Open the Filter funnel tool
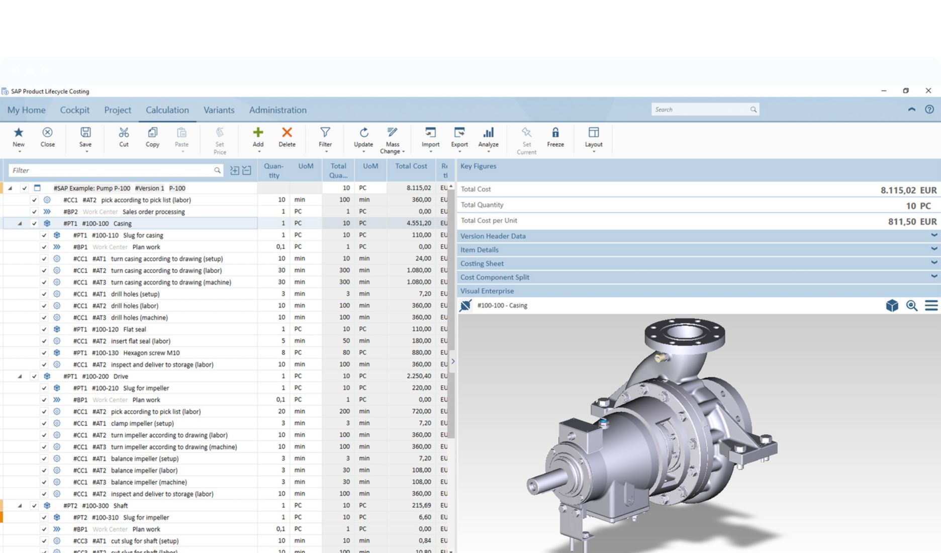Screen dimensions: 941x553 click(x=325, y=133)
